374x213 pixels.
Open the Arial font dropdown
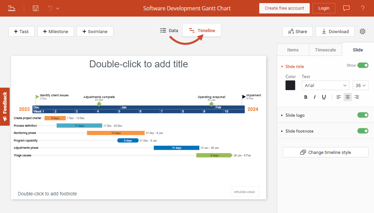coord(325,85)
